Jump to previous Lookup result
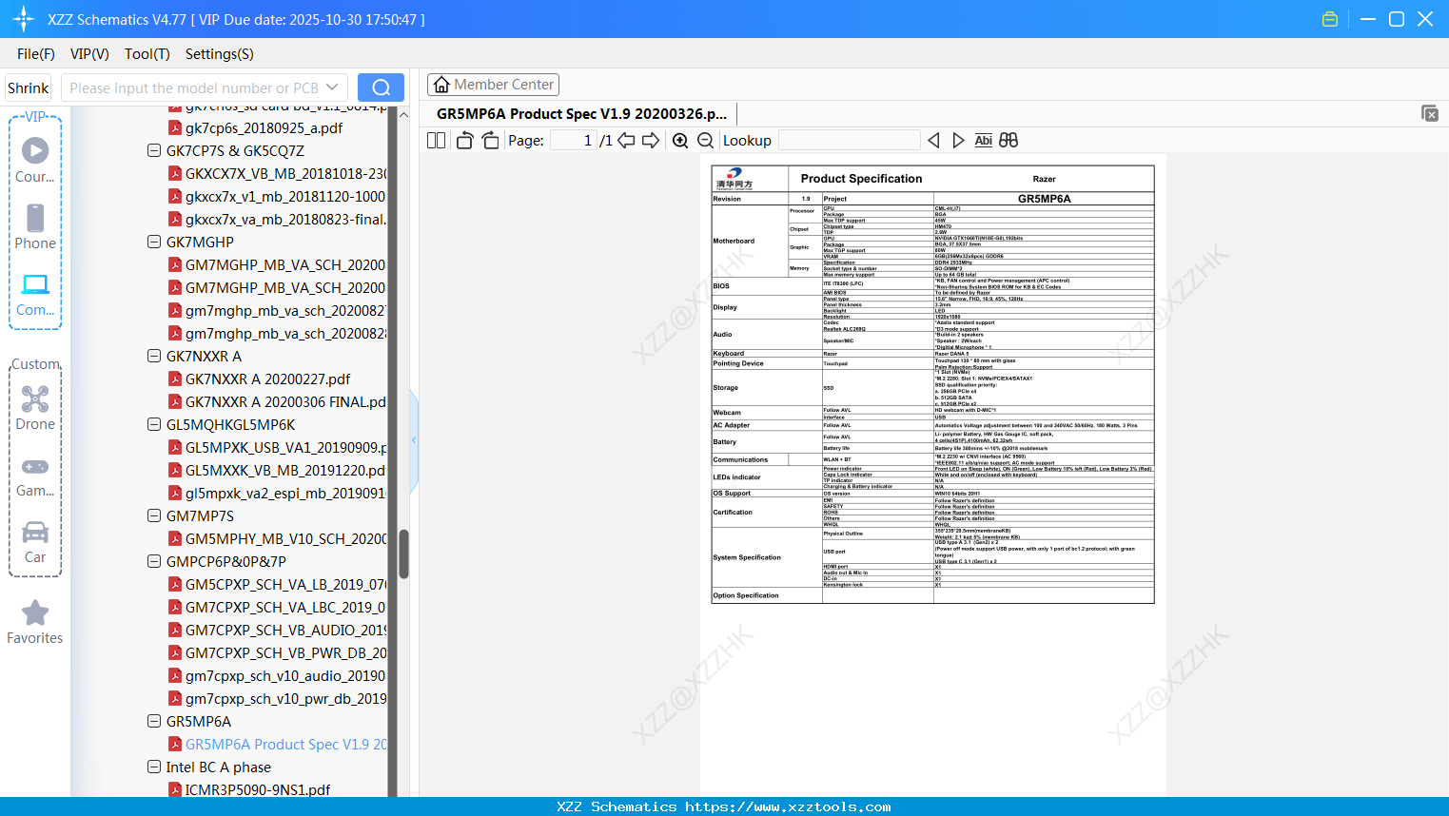 pos(933,141)
